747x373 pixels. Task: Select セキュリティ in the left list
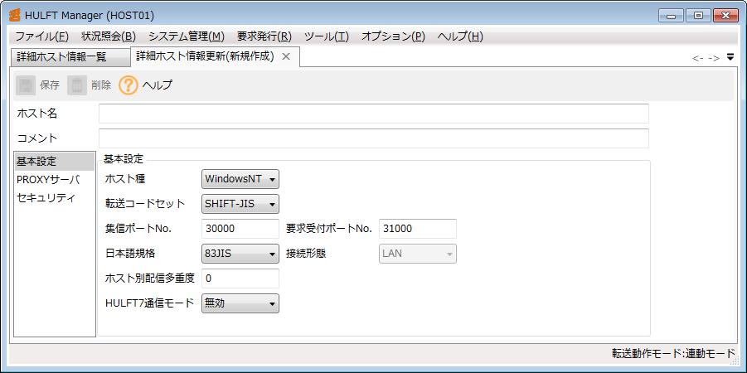click(55, 198)
